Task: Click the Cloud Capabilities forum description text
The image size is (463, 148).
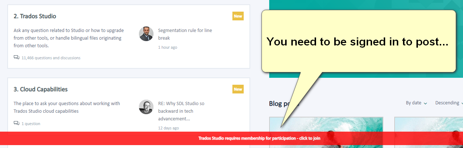Action: coord(67,107)
